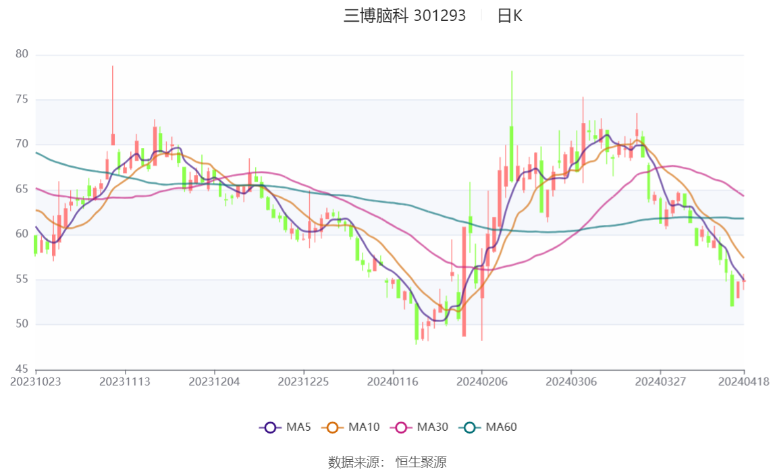Click the chart title 三博脑科 301293
The height and width of the screenshot is (472, 775).
(x=404, y=16)
